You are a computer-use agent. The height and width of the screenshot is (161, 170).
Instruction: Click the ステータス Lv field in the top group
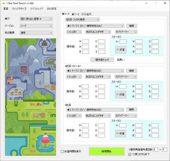coord(123,41)
